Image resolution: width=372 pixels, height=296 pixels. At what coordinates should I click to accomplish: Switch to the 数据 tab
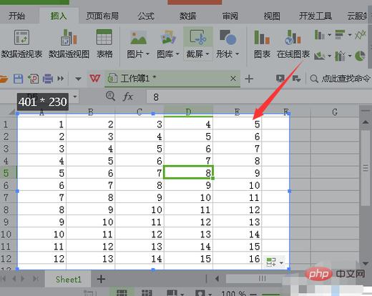coord(188,16)
